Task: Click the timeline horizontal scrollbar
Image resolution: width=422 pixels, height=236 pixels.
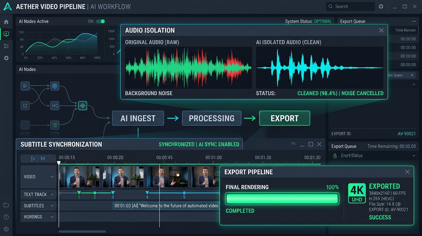Action: click(82, 231)
